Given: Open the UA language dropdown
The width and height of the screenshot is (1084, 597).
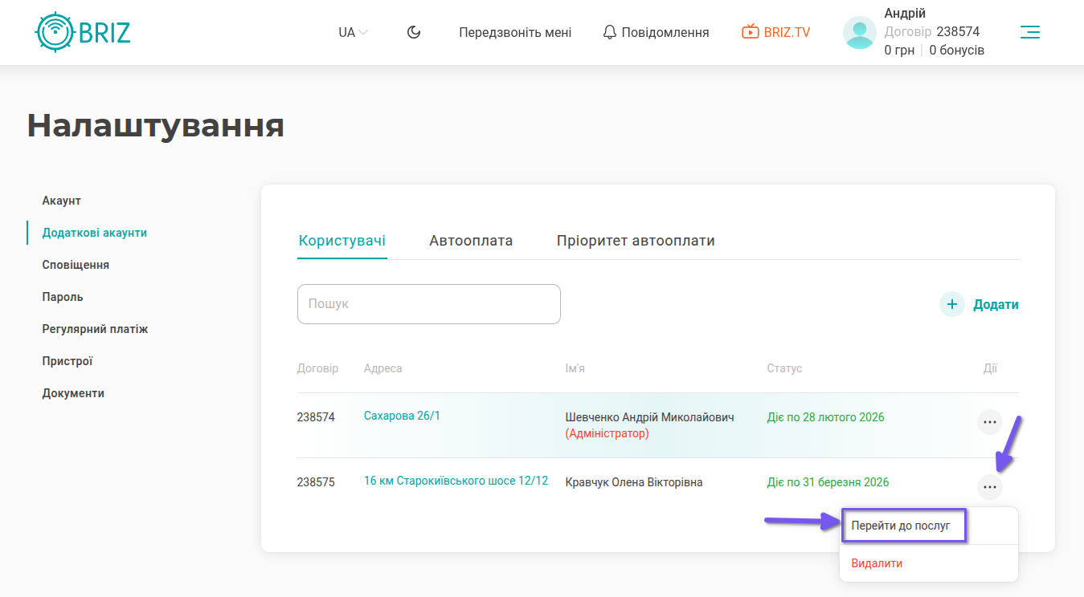Looking at the screenshot, I should [353, 32].
